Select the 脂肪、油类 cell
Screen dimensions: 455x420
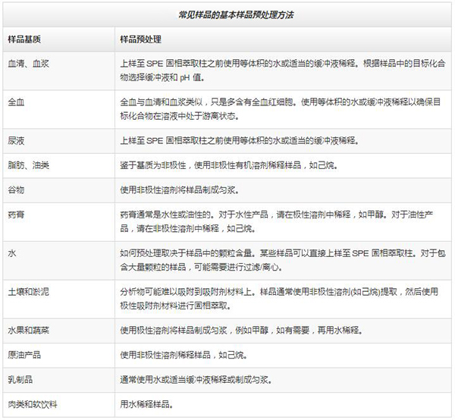(x=28, y=164)
